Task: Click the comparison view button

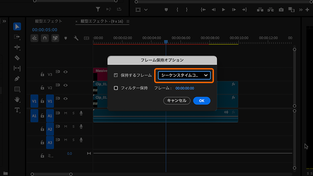Action: [x=291, y=9]
